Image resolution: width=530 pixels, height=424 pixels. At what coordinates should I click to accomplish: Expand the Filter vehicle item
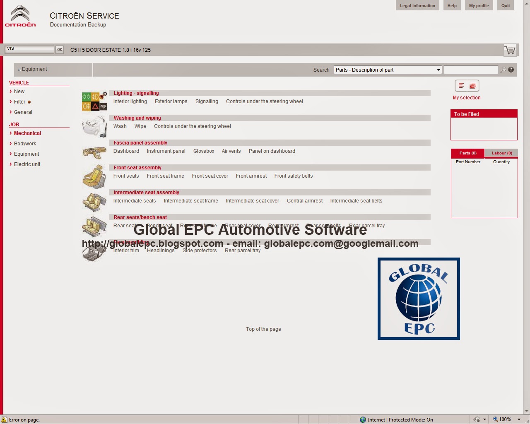[x=19, y=102]
